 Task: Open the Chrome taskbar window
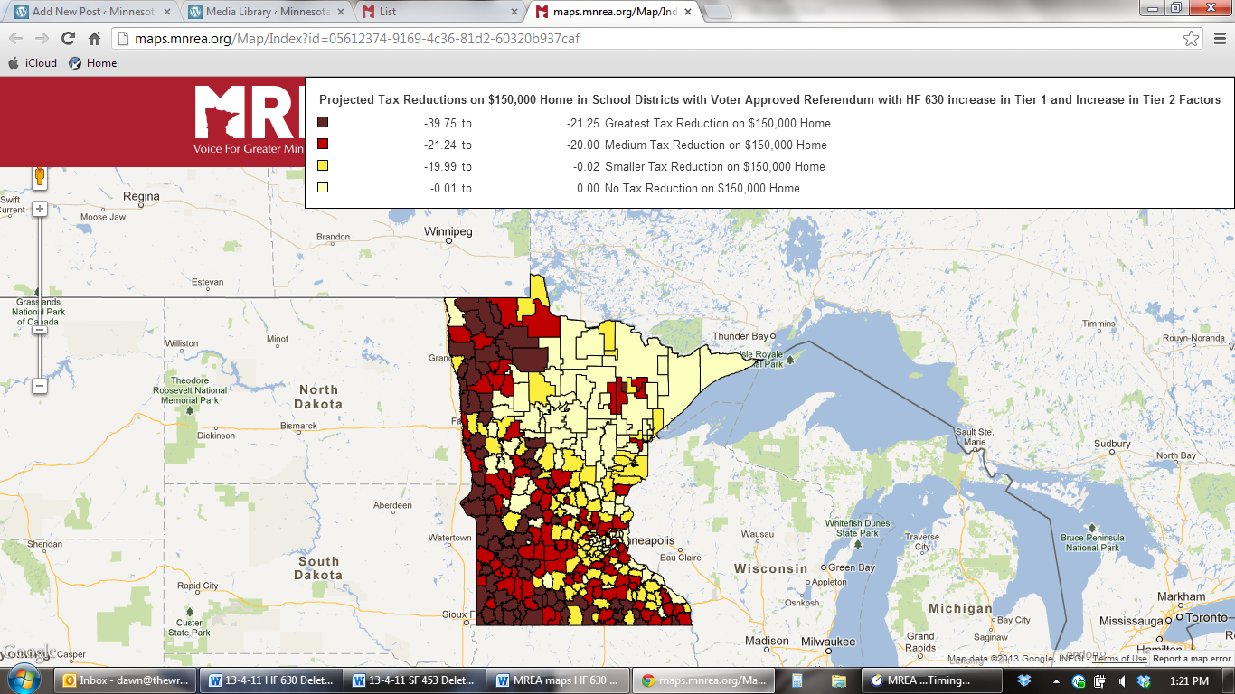coord(702,680)
